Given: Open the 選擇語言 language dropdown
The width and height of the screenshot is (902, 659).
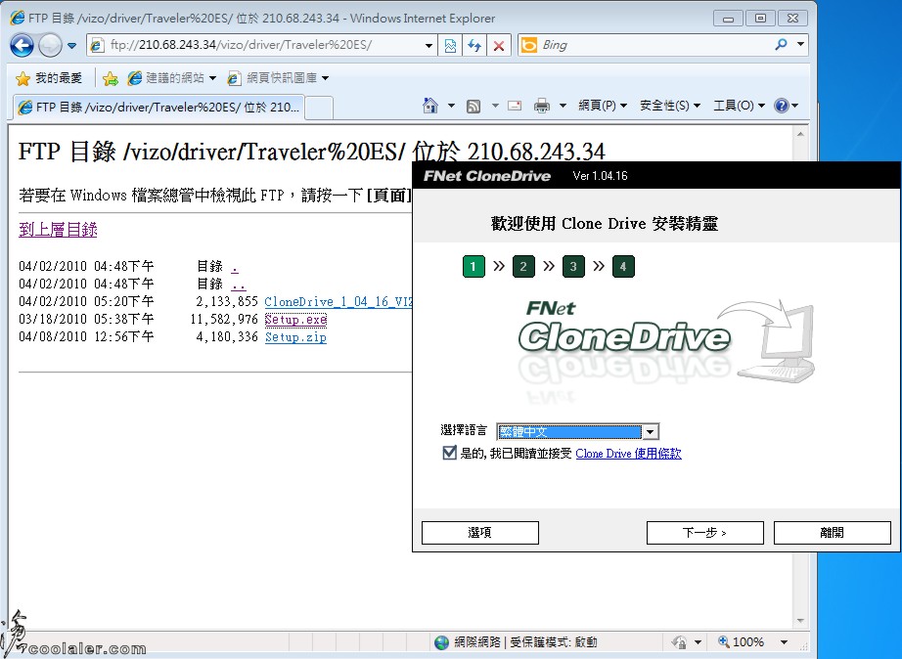Looking at the screenshot, I should coord(577,431).
